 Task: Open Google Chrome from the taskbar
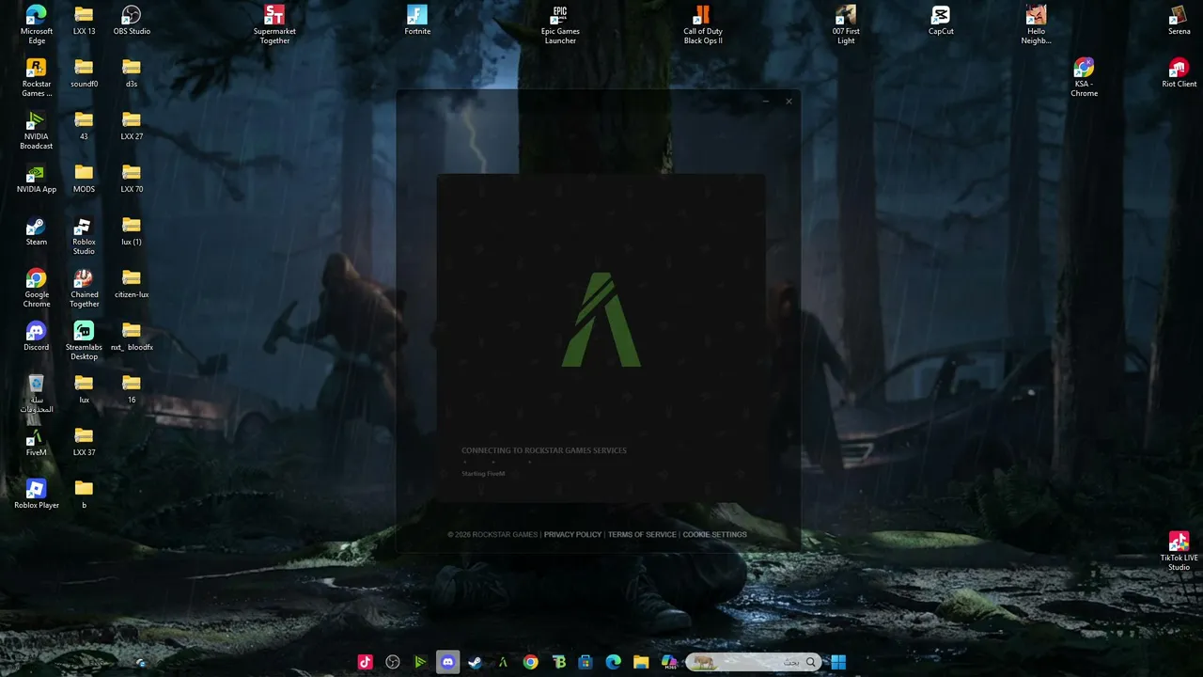tap(531, 662)
